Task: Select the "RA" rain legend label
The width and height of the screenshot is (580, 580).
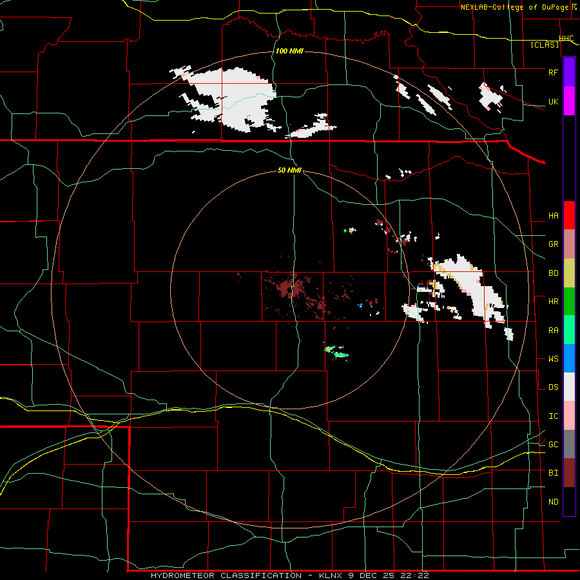Action: coord(553,331)
